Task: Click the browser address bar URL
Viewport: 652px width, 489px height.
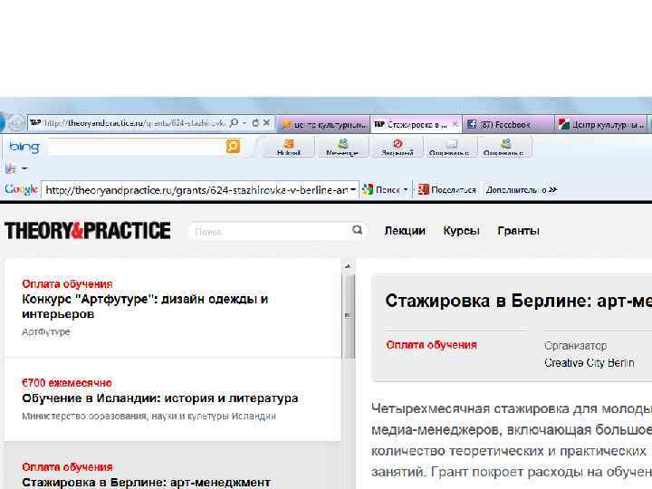Action: pos(134,123)
